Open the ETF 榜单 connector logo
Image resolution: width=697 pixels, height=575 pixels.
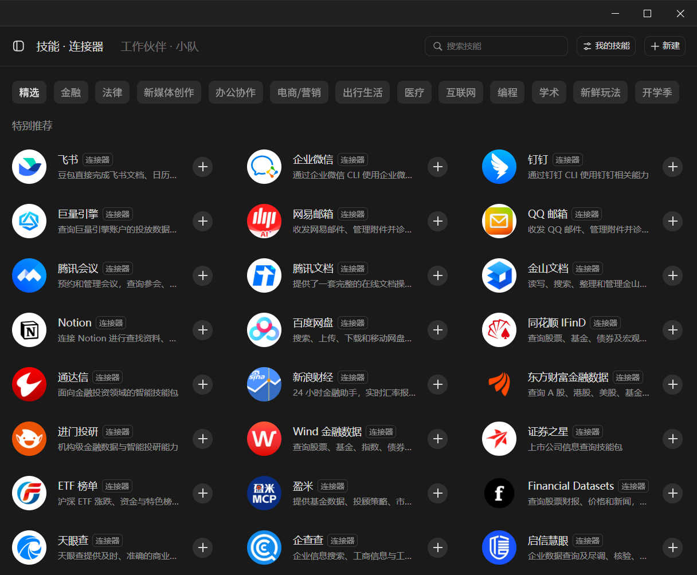(29, 493)
